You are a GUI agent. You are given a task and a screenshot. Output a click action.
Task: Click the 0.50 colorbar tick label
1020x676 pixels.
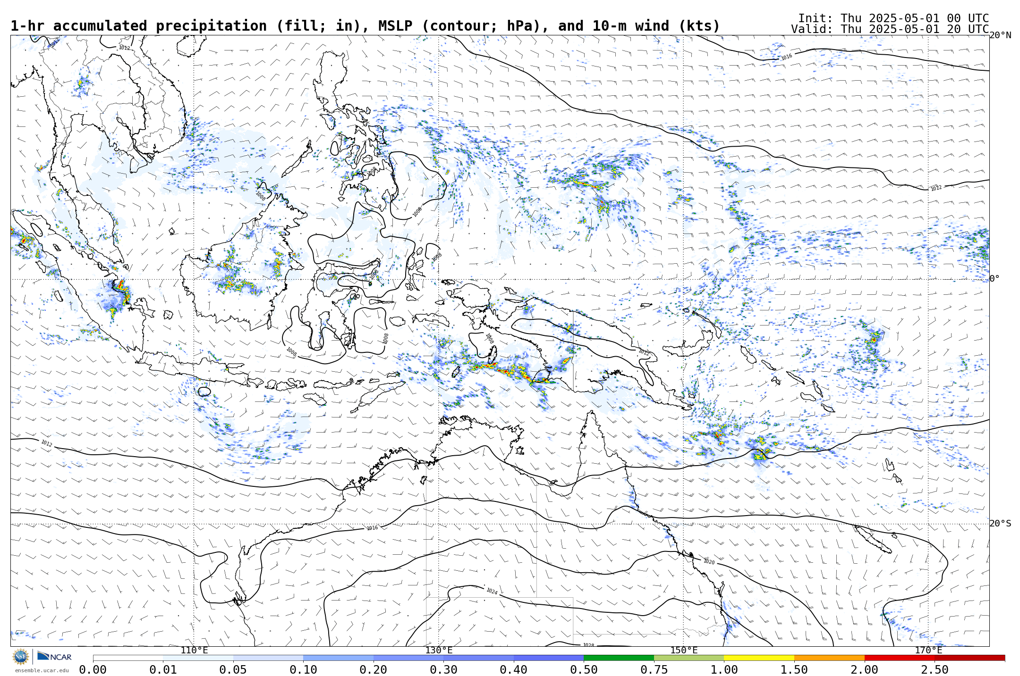[584, 670]
